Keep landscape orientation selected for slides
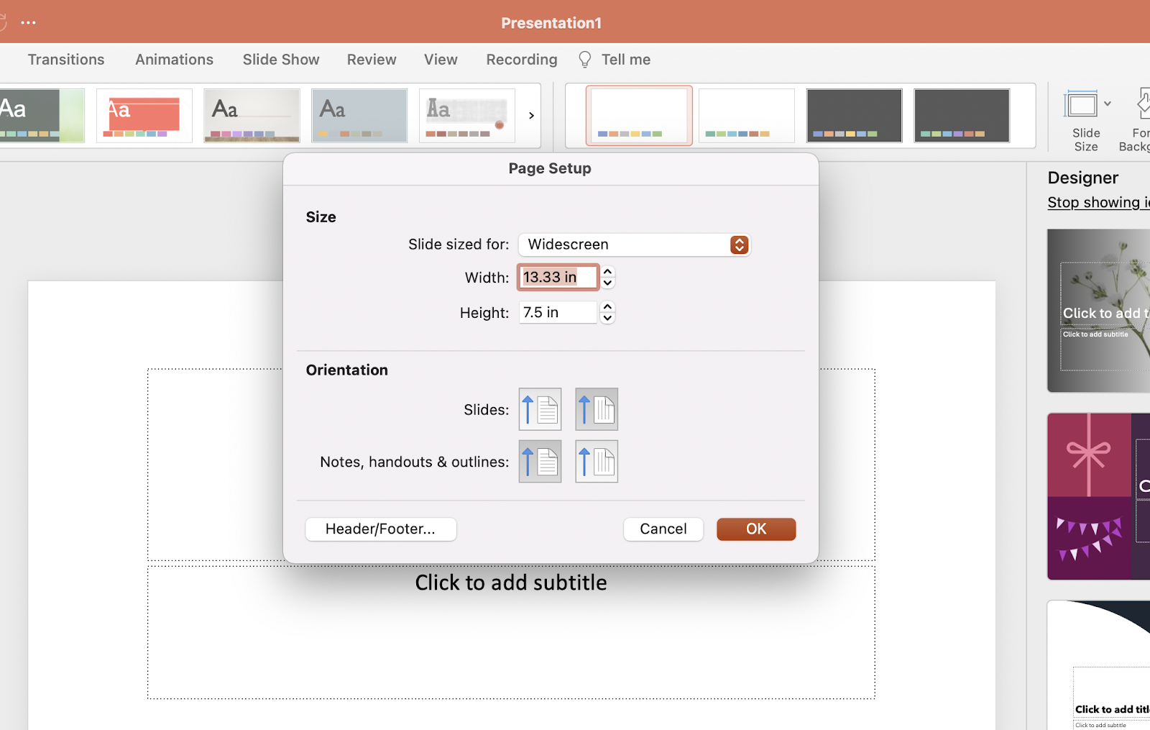Image resolution: width=1150 pixels, height=730 pixels. point(596,409)
